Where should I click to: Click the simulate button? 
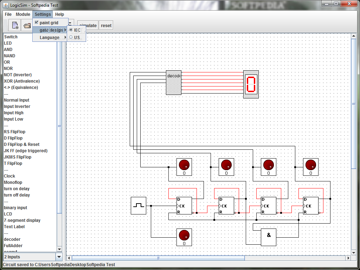pyautogui.click(x=88, y=25)
